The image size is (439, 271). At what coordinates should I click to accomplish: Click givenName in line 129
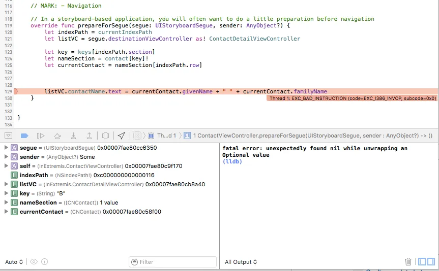[197, 91]
